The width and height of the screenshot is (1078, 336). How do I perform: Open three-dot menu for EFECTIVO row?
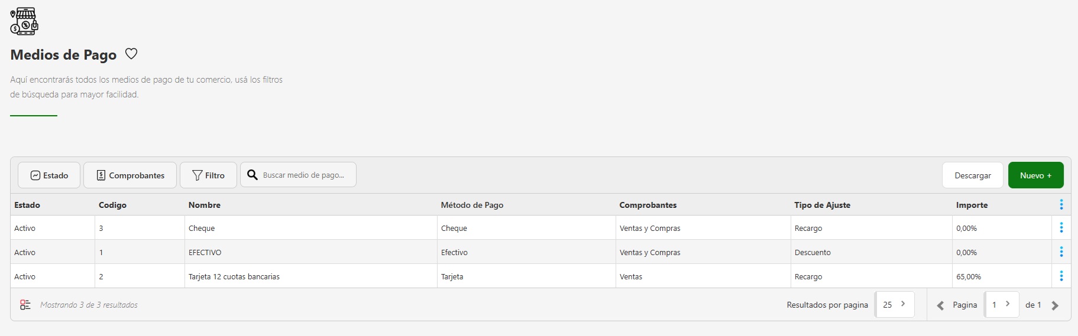pyautogui.click(x=1061, y=252)
